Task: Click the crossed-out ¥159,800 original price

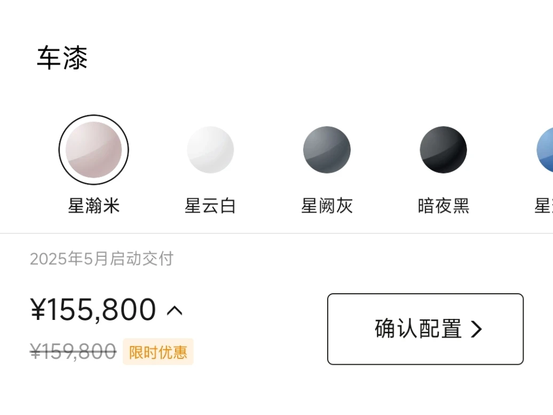Action: [73, 351]
